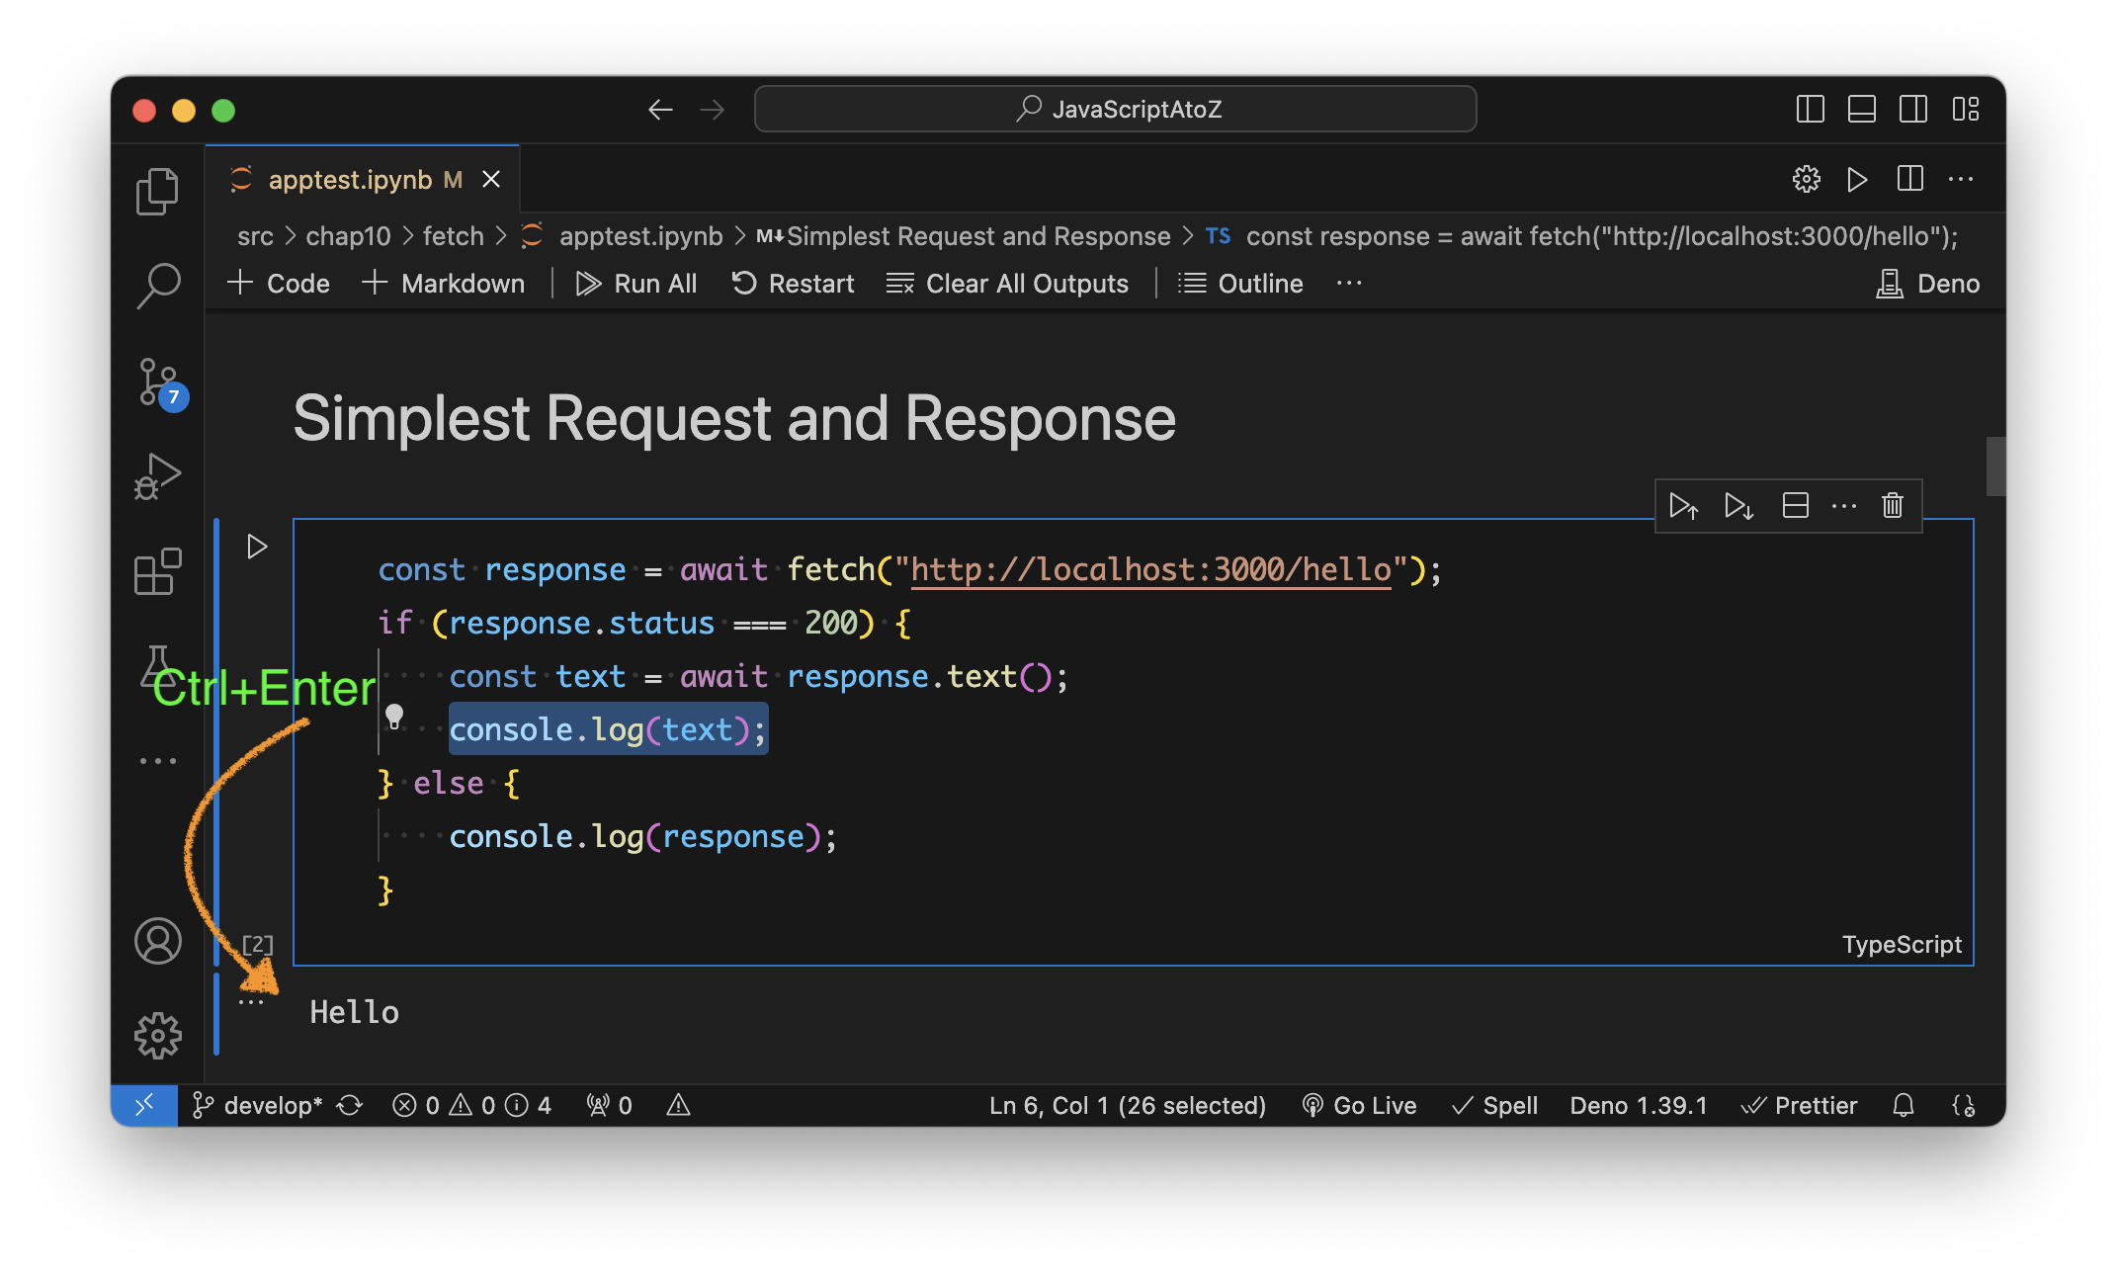Viewport: 2117px width, 1273px height.
Task: Open more actions menu in notebook toolbar
Action: [x=1349, y=284]
